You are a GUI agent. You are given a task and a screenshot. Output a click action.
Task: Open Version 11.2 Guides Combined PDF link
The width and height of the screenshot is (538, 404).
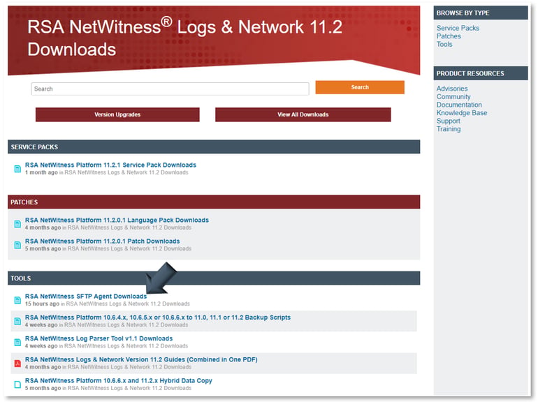[x=141, y=359]
